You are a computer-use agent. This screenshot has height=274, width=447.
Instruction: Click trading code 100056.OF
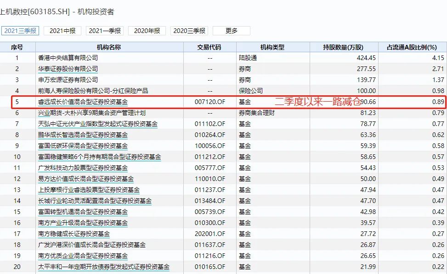[210, 146]
